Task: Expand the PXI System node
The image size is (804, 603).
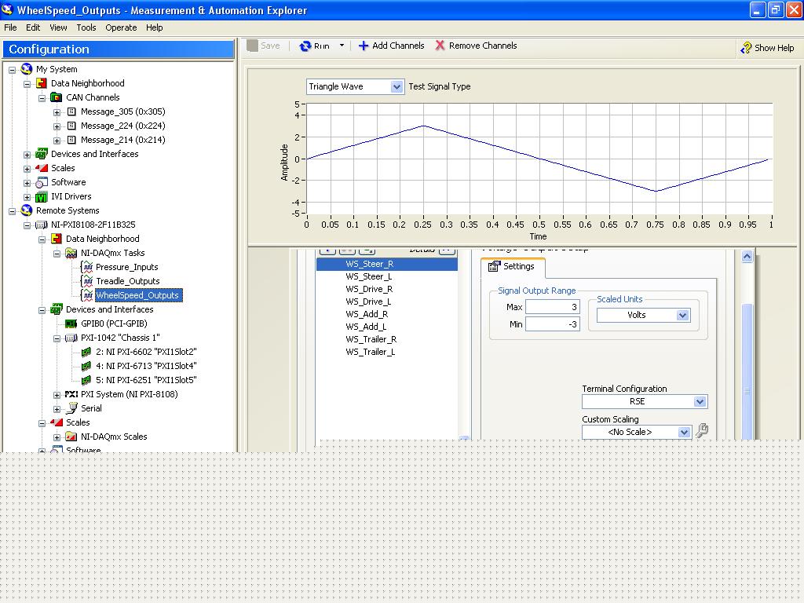Action: click(57, 395)
